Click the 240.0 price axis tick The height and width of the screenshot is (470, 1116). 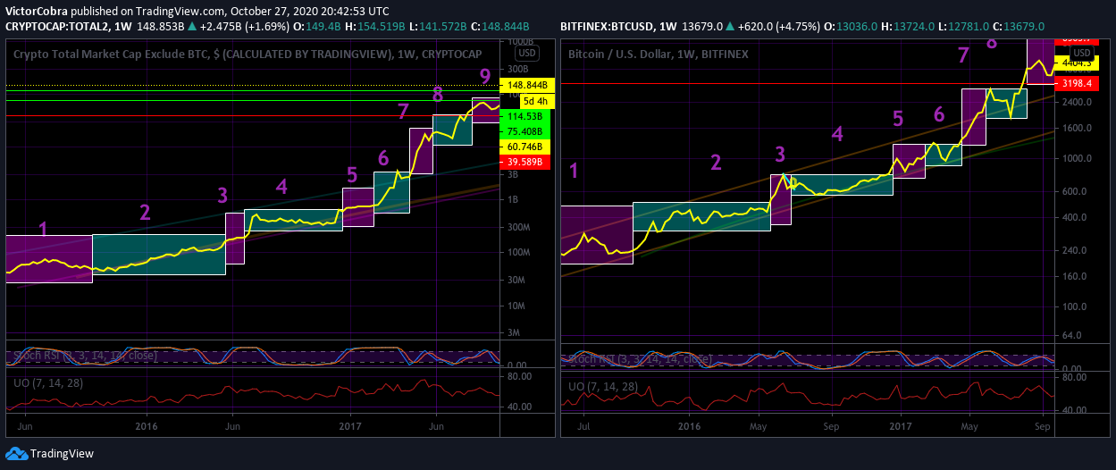point(1076,250)
